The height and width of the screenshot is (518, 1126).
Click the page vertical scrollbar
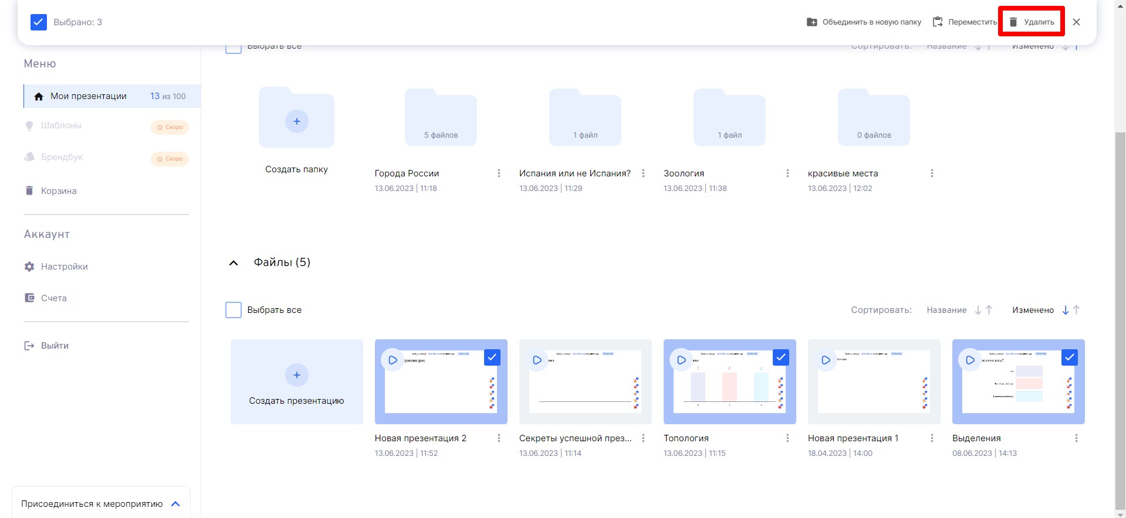pyautogui.click(x=1120, y=321)
